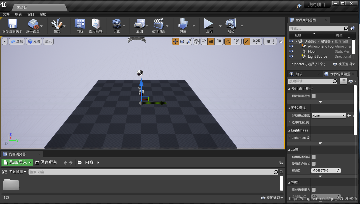Toggle sources panel icon in Content Browser
Viewport: 360px width, 204px height.
4,172
